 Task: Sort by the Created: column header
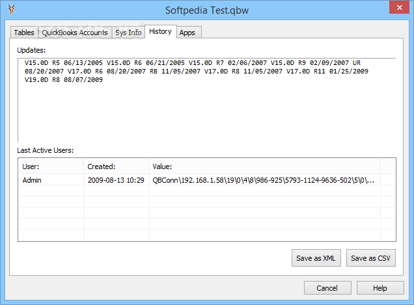(x=117, y=166)
